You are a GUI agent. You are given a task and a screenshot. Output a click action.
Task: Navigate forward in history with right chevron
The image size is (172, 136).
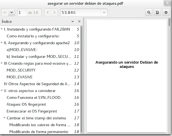click(x=54, y=13)
